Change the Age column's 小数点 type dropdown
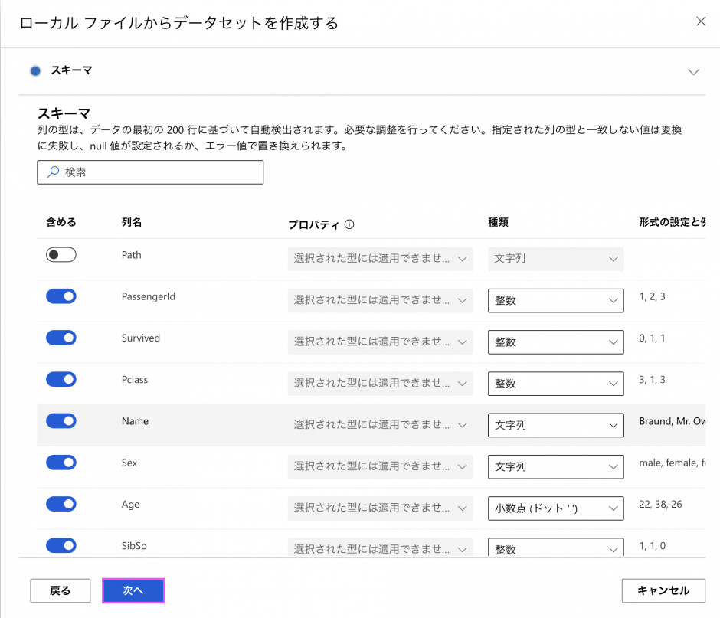The height and width of the screenshot is (618, 720). pos(555,508)
